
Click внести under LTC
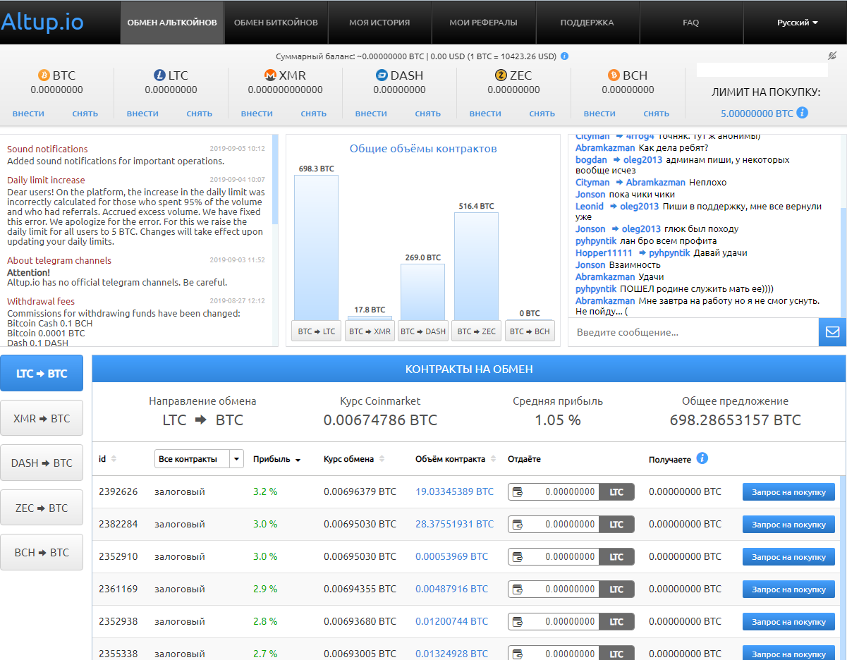click(x=142, y=114)
